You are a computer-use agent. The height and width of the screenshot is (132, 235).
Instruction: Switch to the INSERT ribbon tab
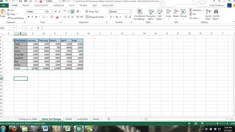(26, 5)
